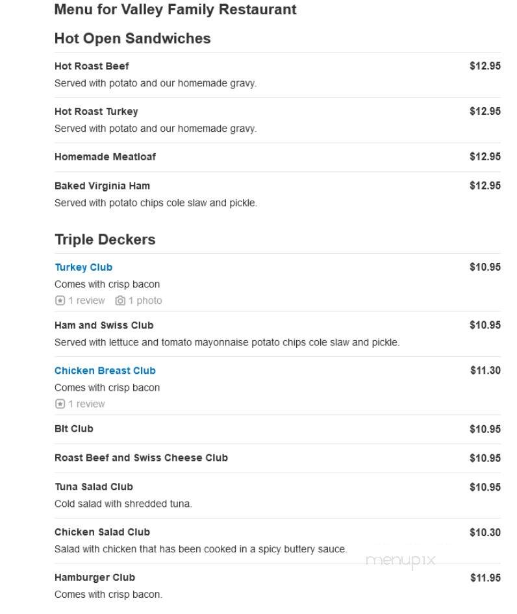Click the star review icon under Turkey Club
Image resolution: width=517 pixels, height=614 pixels.
click(60, 301)
